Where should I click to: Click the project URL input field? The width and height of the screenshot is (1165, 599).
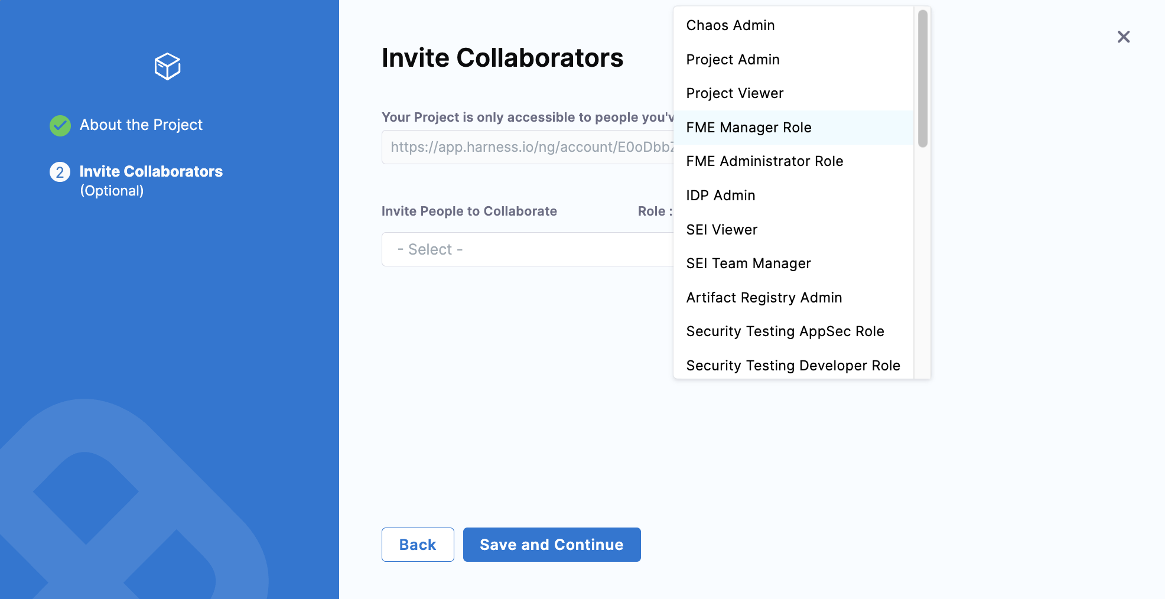[x=526, y=147]
